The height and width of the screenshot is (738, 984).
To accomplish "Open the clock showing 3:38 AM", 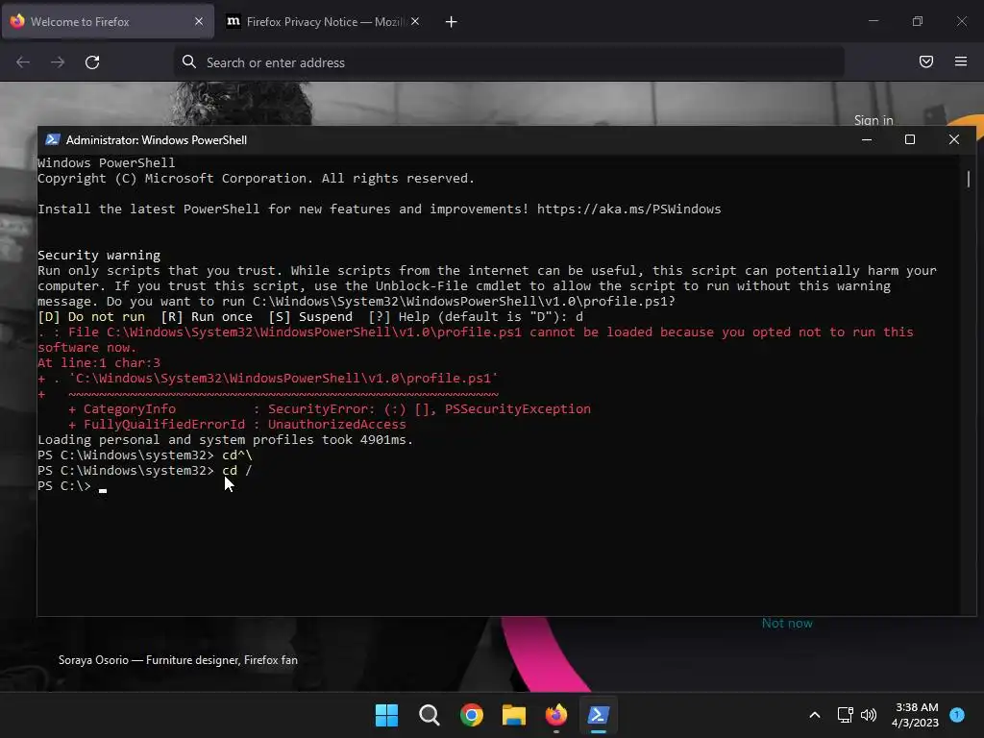I will click(x=916, y=715).
